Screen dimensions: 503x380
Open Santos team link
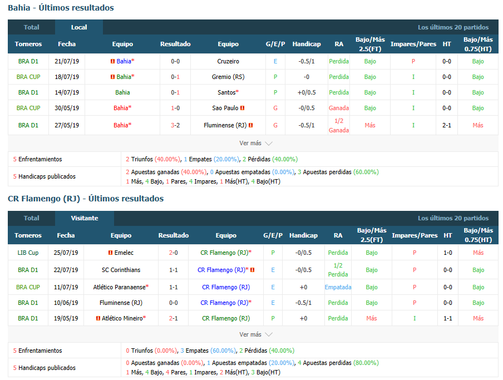(226, 92)
